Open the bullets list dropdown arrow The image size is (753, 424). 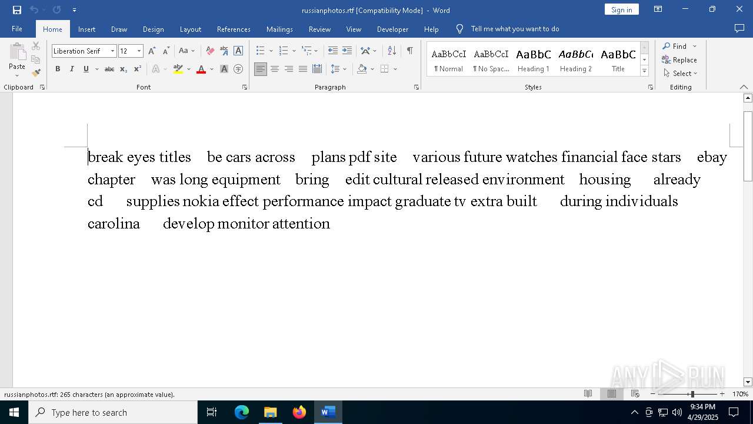point(271,51)
